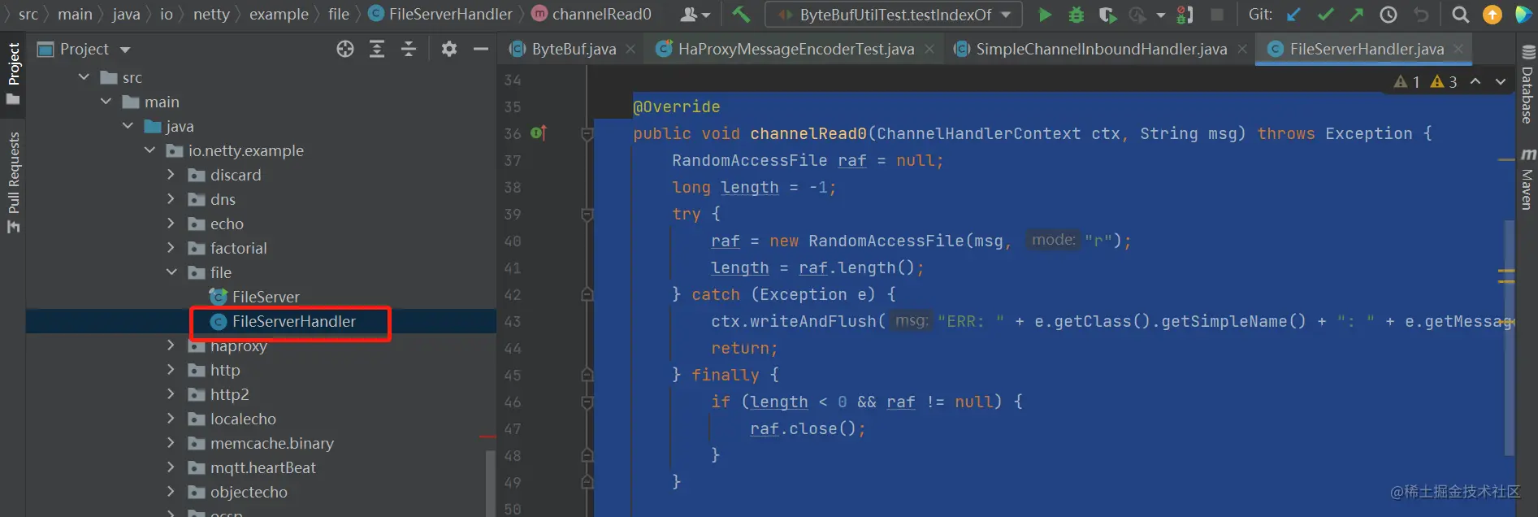This screenshot has width=1538, height=517.
Task: Expand the memcache.binary package
Action: point(171,443)
